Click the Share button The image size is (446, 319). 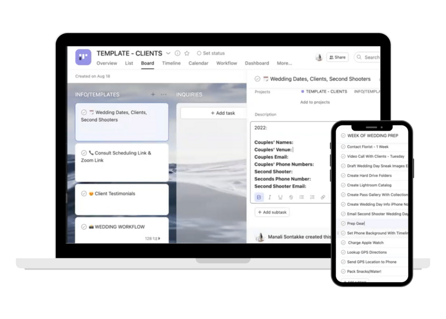337,57
